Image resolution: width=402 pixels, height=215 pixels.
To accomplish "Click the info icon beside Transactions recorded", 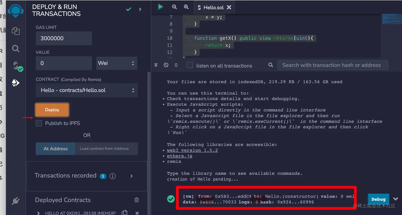I will [x=113, y=176].
